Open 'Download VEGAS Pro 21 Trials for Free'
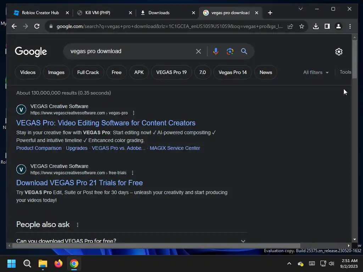This screenshot has height=272, width=363. click(79, 183)
